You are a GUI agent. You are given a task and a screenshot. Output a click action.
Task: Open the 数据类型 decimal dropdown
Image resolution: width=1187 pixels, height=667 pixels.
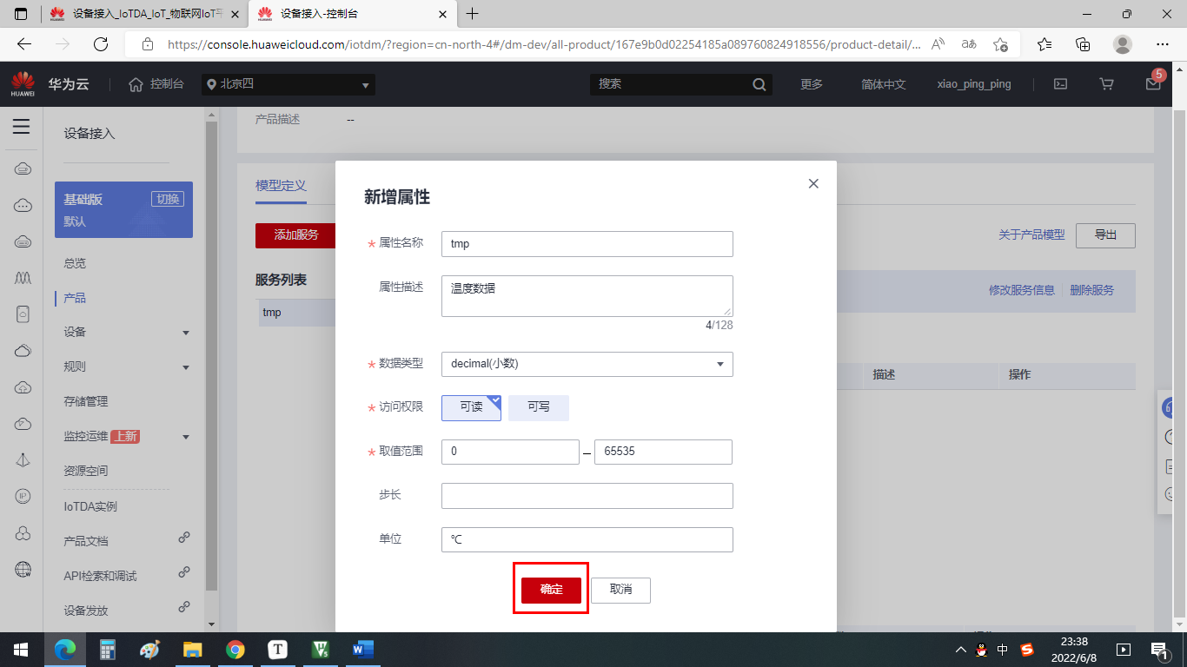[x=587, y=364]
